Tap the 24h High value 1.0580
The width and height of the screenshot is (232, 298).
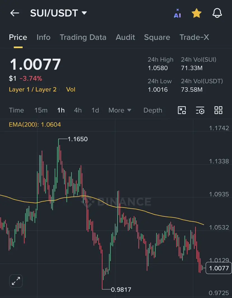pyautogui.click(x=158, y=68)
